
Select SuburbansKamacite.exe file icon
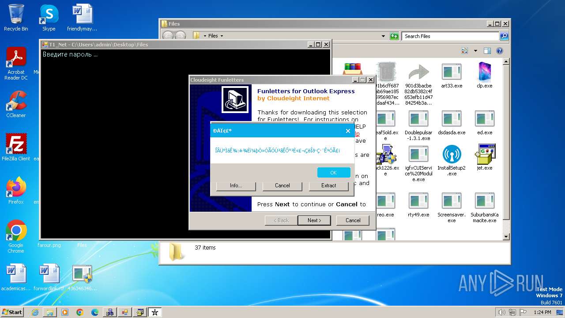[485, 207]
